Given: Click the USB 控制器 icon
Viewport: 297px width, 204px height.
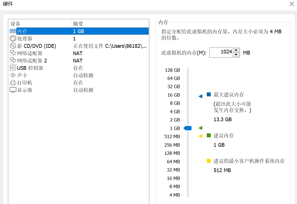Looking at the screenshot, I should [13, 68].
